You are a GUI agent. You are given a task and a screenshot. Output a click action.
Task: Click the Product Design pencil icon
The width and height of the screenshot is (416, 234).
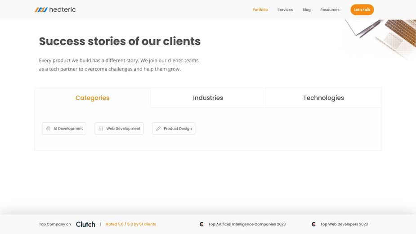(158, 129)
